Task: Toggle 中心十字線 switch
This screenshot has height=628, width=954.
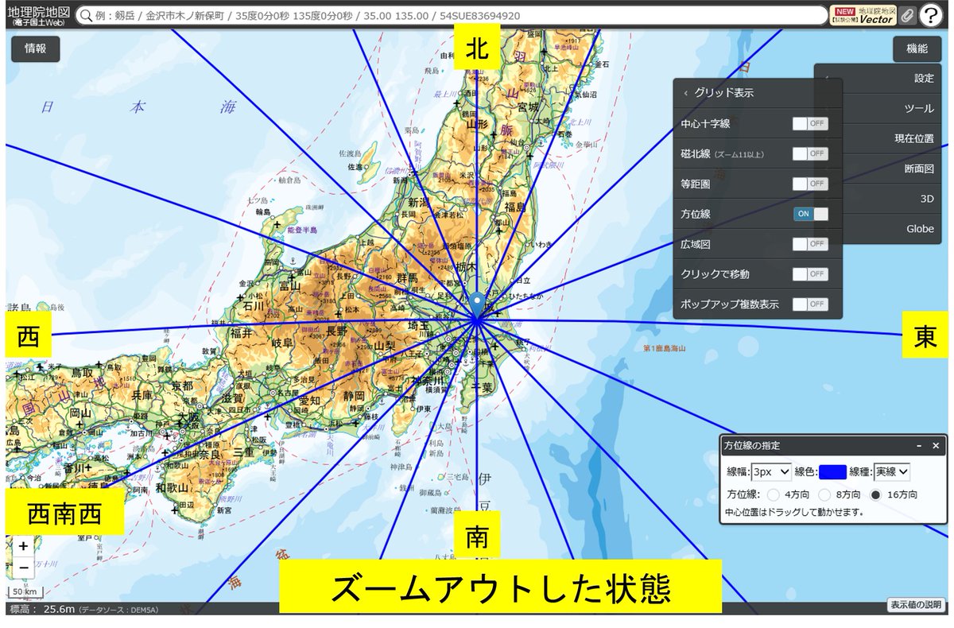Action: pos(810,124)
